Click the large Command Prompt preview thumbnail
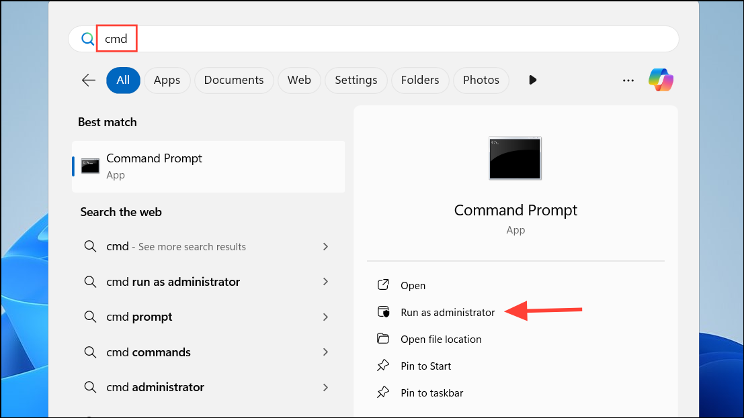The height and width of the screenshot is (418, 744). click(x=515, y=158)
